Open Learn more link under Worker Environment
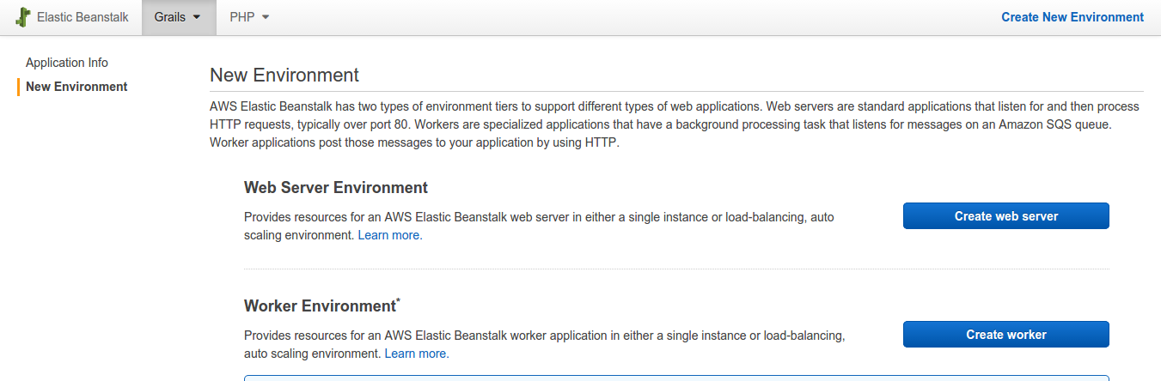This screenshot has height=381, width=1161. [417, 354]
